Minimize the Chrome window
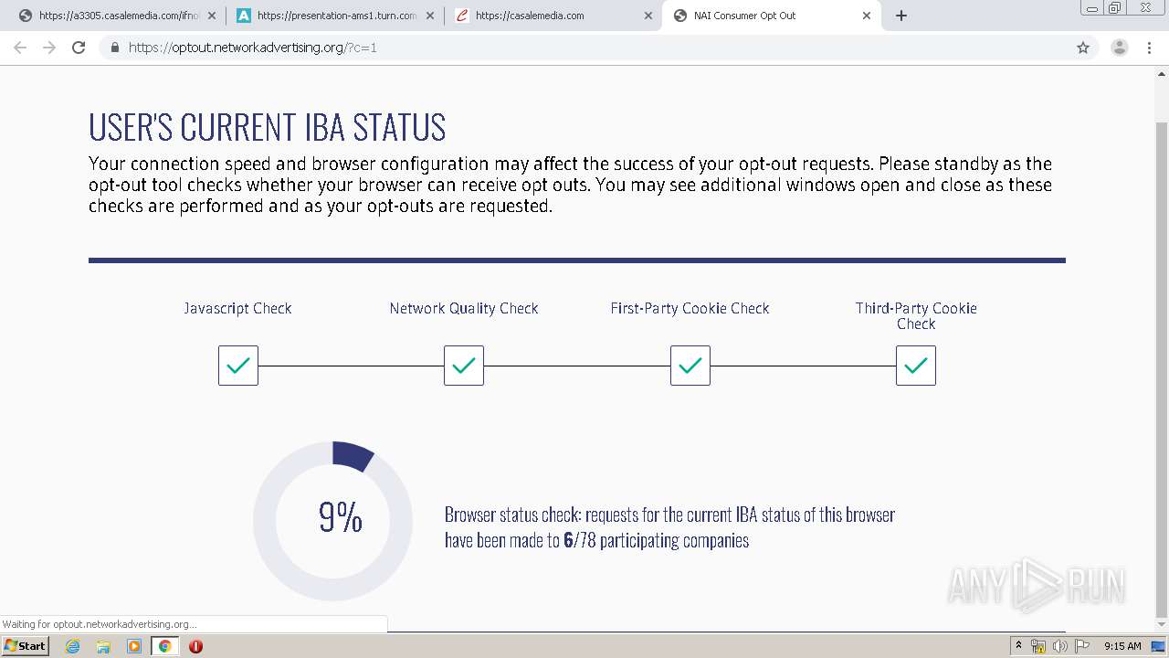The height and width of the screenshot is (658, 1169). (x=1091, y=7)
